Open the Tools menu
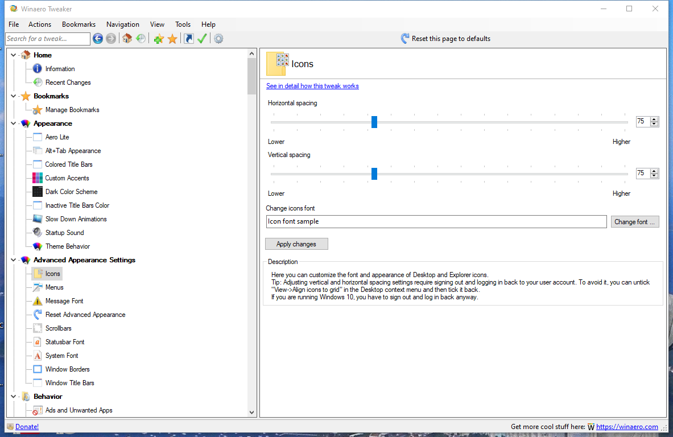The image size is (673, 437). pyautogui.click(x=183, y=24)
